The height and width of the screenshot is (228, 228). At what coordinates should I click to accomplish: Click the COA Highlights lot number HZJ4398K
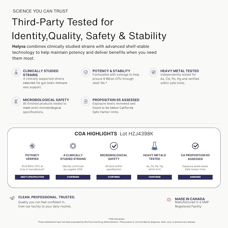(136, 134)
